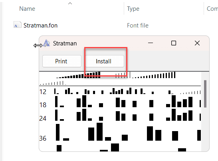Click the font viewer icon in Stratman title bar
The image size is (218, 161).
point(47,43)
